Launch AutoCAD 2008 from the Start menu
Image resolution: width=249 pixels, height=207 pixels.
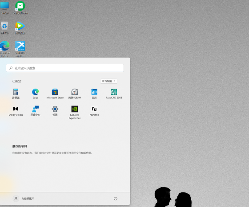click(x=114, y=94)
